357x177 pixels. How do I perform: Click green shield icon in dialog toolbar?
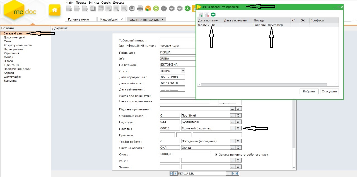coord(213,14)
